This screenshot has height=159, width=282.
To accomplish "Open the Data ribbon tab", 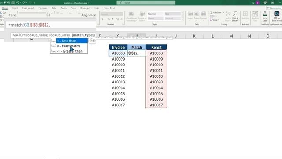I will pos(54,8).
